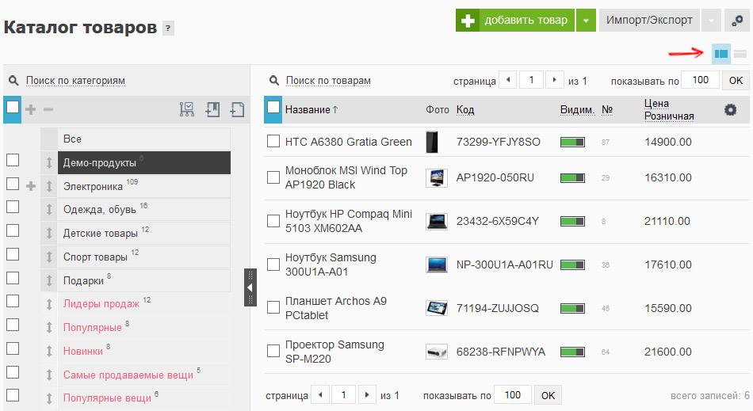Viewport: 753px width, 411px height.
Task: Select the Одежда, обувь category
Action: pos(99,210)
